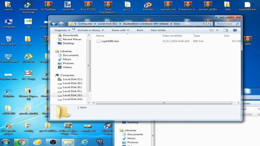Viewport: 260px width, 146px height.
Task: Click the Burn toolbar button
Action: [x=140, y=30]
